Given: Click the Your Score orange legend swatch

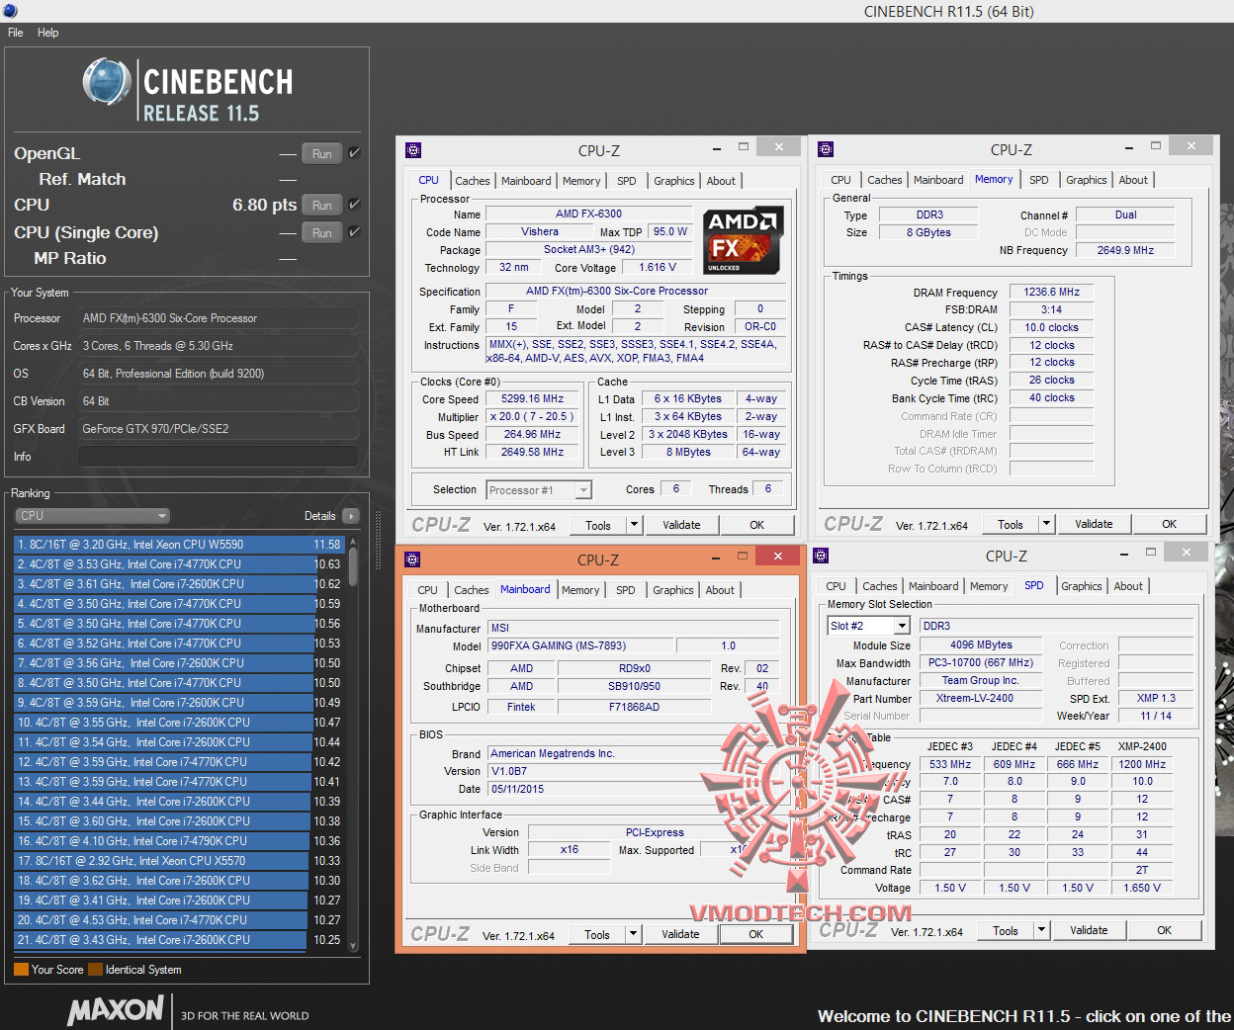Looking at the screenshot, I should 21,970.
